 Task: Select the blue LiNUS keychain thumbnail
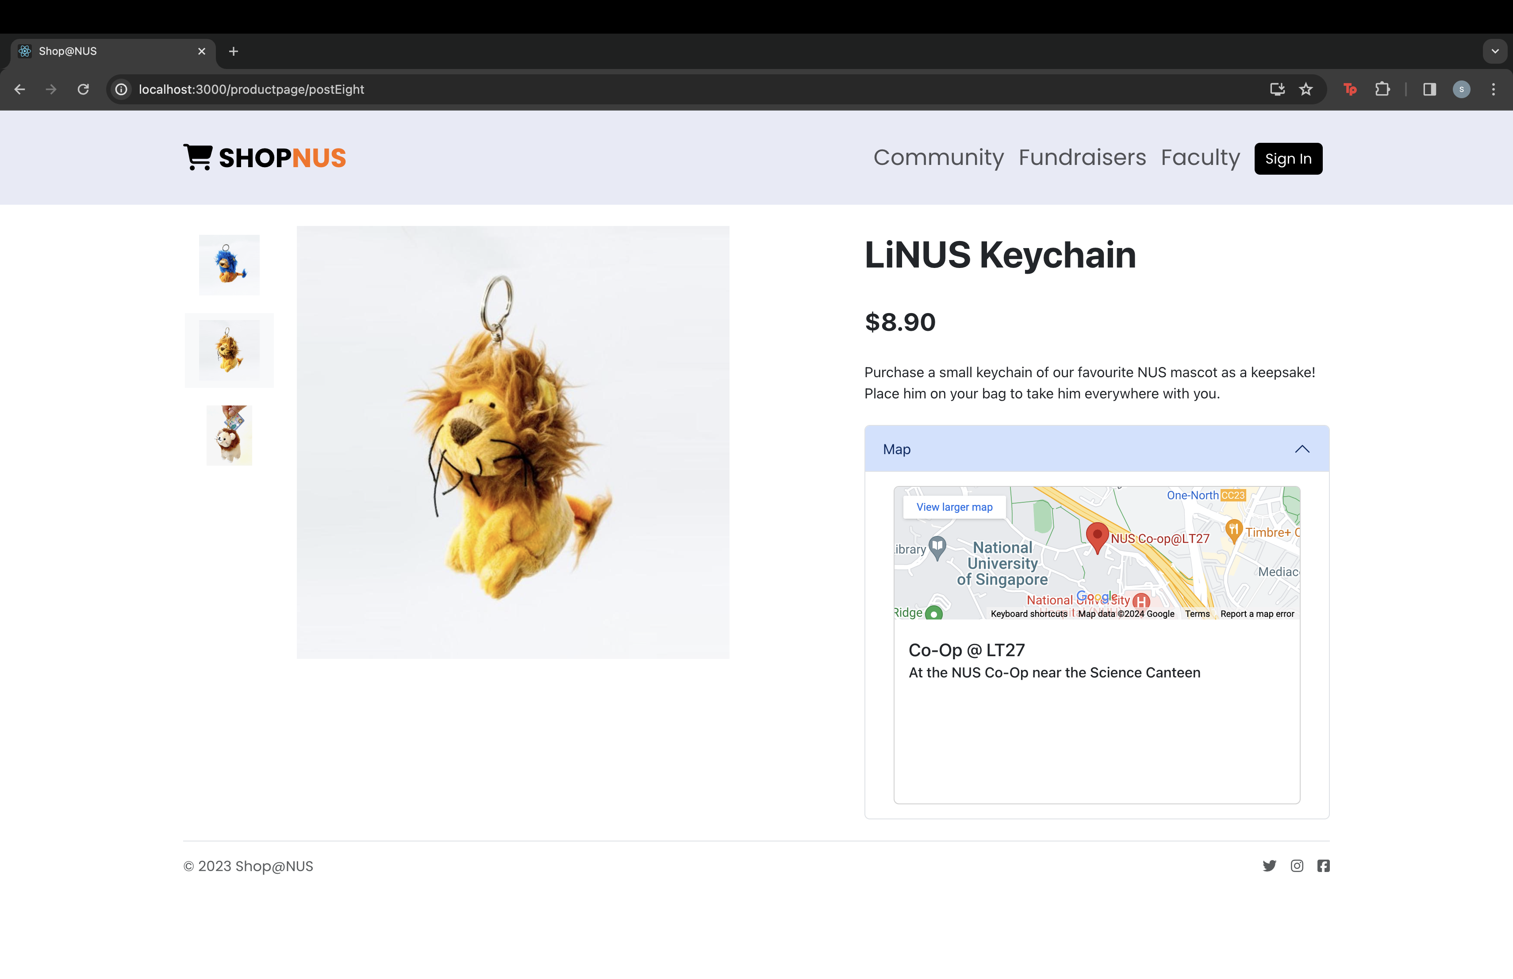(229, 265)
